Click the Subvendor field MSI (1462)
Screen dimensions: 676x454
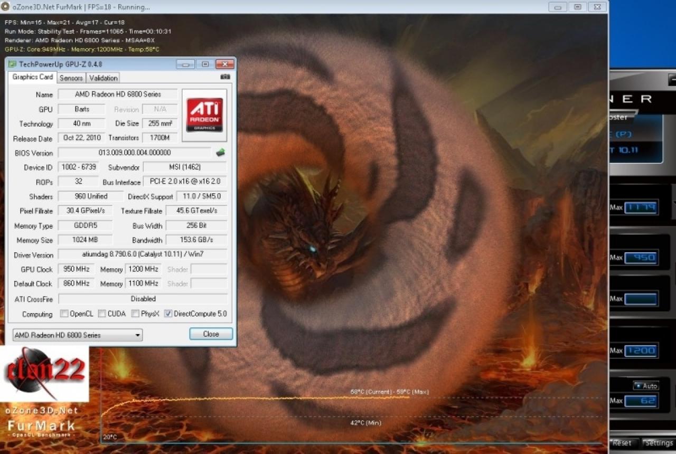click(185, 167)
